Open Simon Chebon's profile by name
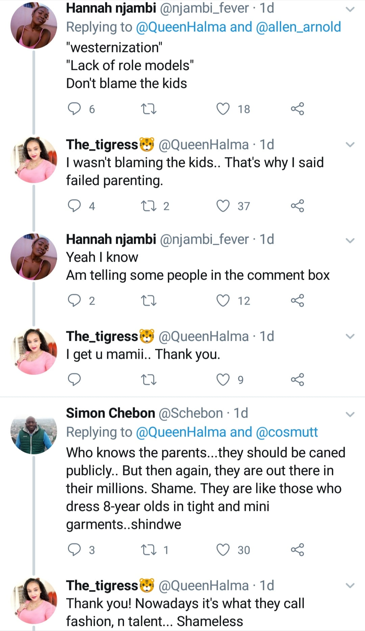The height and width of the screenshot is (631, 365). pyautogui.click(x=110, y=413)
